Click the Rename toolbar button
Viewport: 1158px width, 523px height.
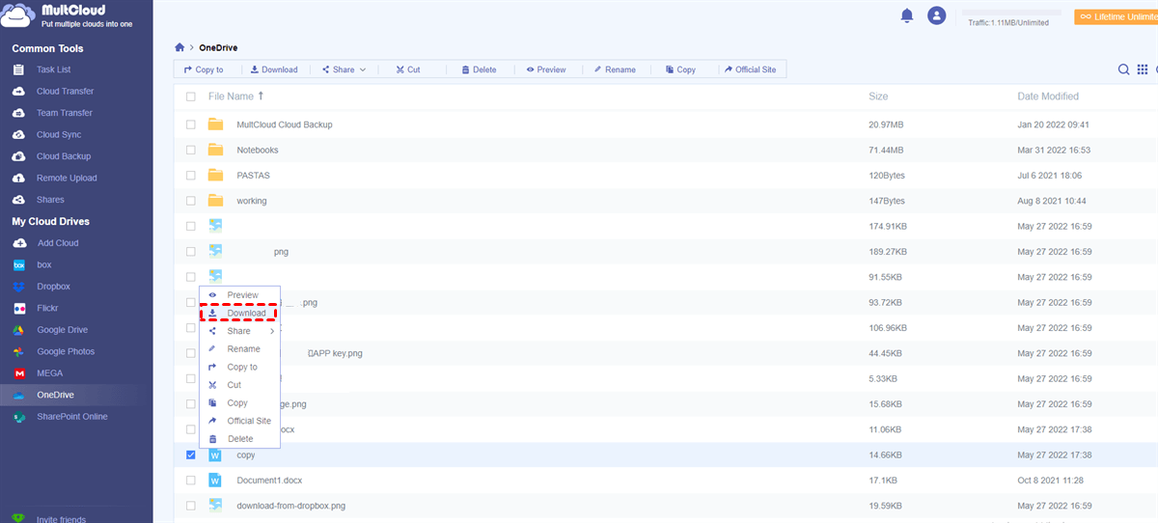pyautogui.click(x=615, y=69)
